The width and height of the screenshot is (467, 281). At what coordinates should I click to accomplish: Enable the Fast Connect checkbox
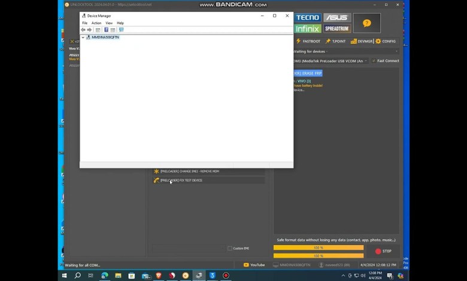(x=374, y=61)
